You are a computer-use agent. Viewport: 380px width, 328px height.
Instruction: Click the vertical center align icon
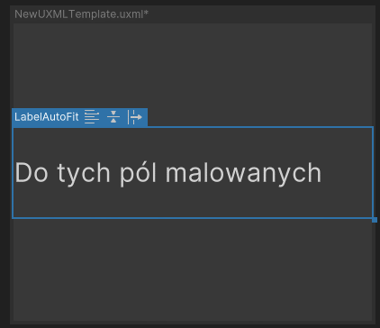pyautogui.click(x=113, y=117)
